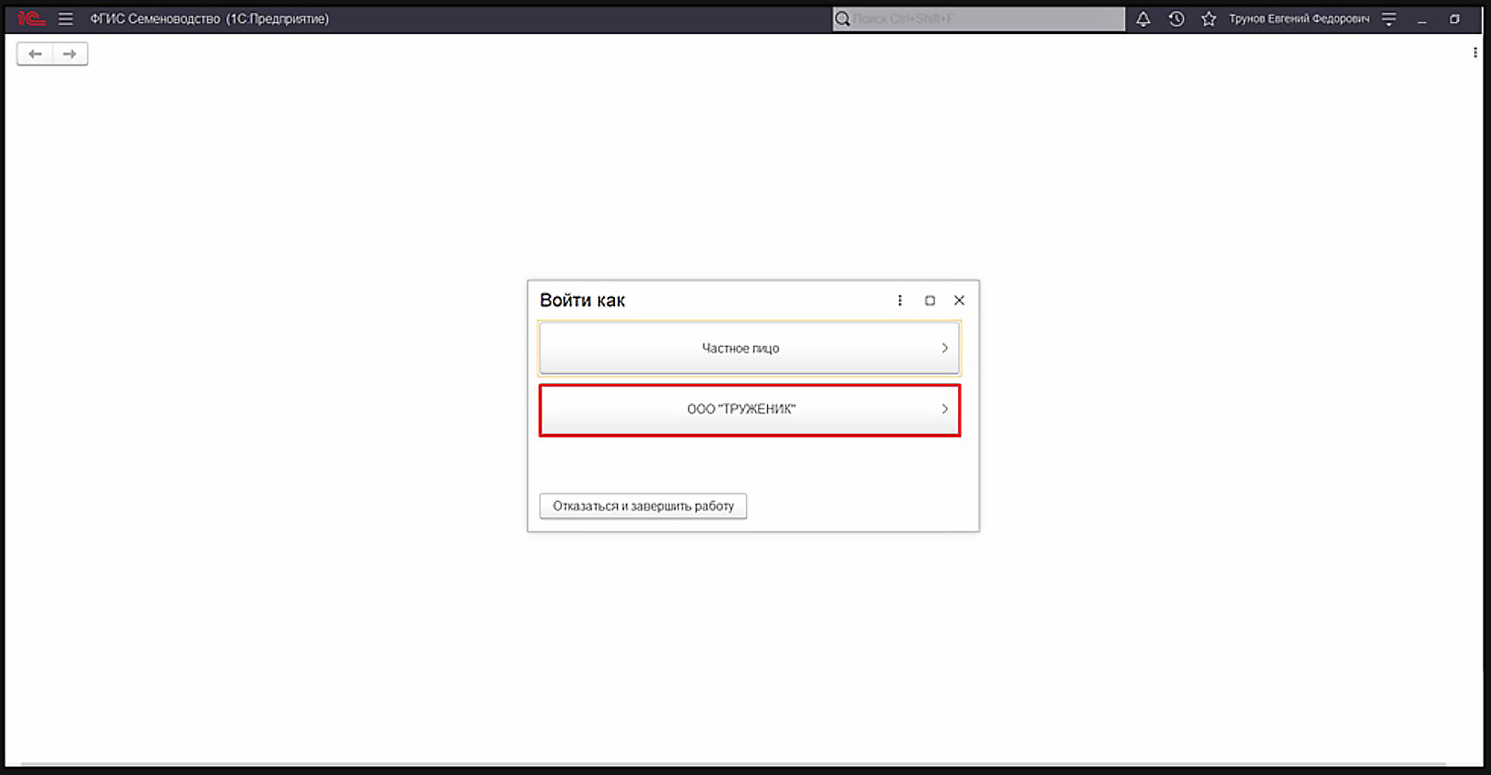Viewport: 1491px width, 775px height.
Task: Log in as Частное лицо
Action: pyautogui.click(x=740, y=348)
